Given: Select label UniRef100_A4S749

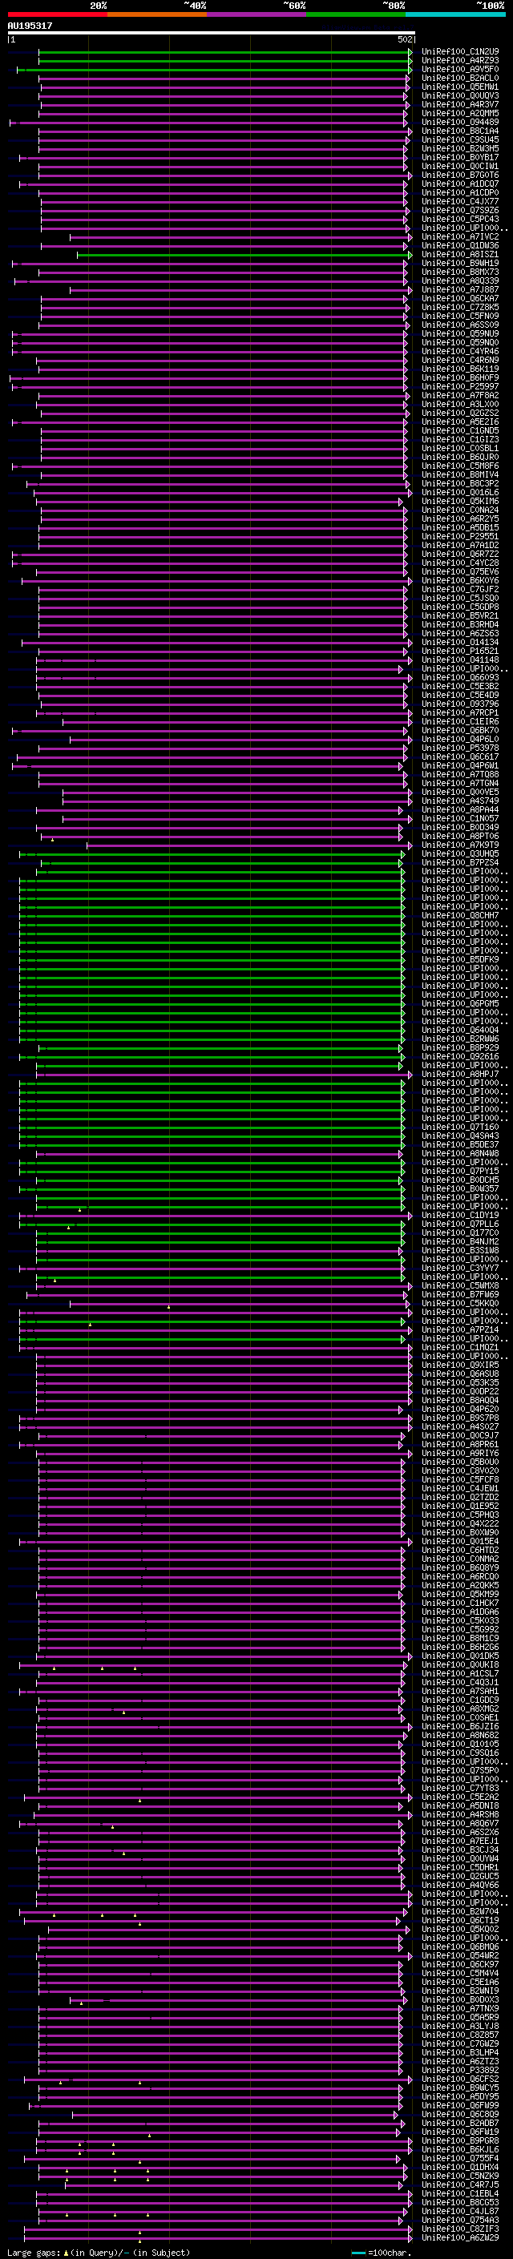Looking at the screenshot, I should tap(460, 801).
